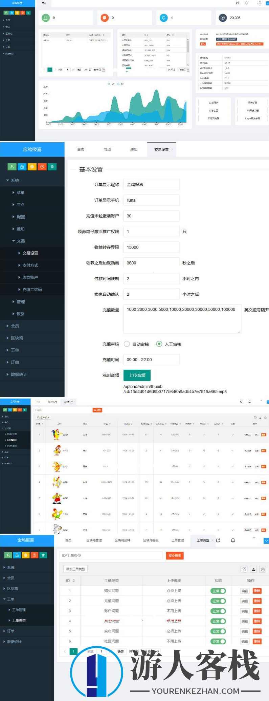Click 编辑 button for 购买问题 row
Viewport: 269px width, 701px height.
(245, 591)
